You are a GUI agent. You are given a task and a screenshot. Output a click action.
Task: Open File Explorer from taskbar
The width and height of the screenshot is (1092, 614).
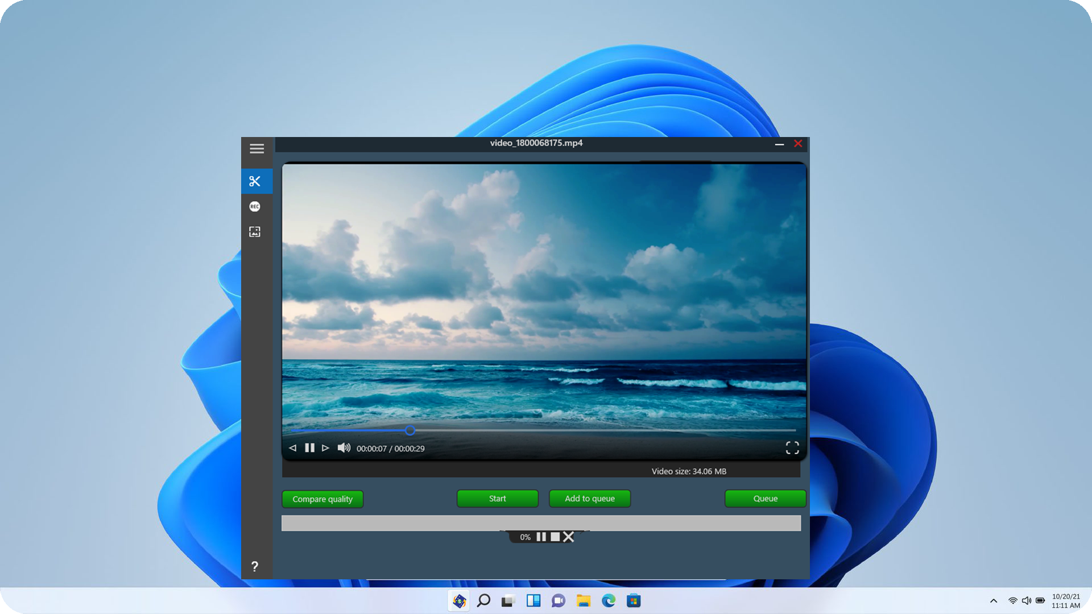(x=584, y=600)
